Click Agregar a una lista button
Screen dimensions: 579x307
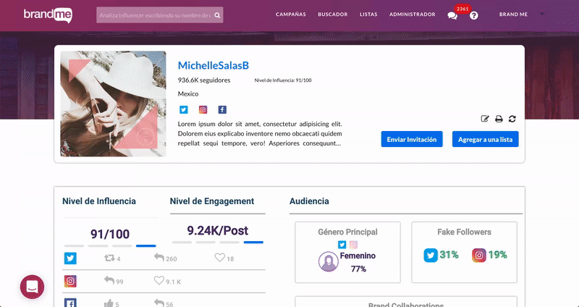[485, 139]
